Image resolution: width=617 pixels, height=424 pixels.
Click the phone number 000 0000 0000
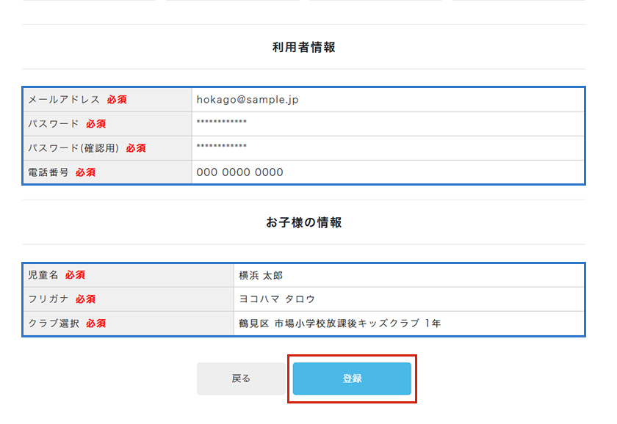click(x=239, y=172)
